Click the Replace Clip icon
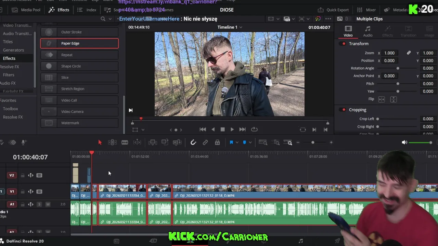This screenshot has width=438, height=246. tap(177, 142)
